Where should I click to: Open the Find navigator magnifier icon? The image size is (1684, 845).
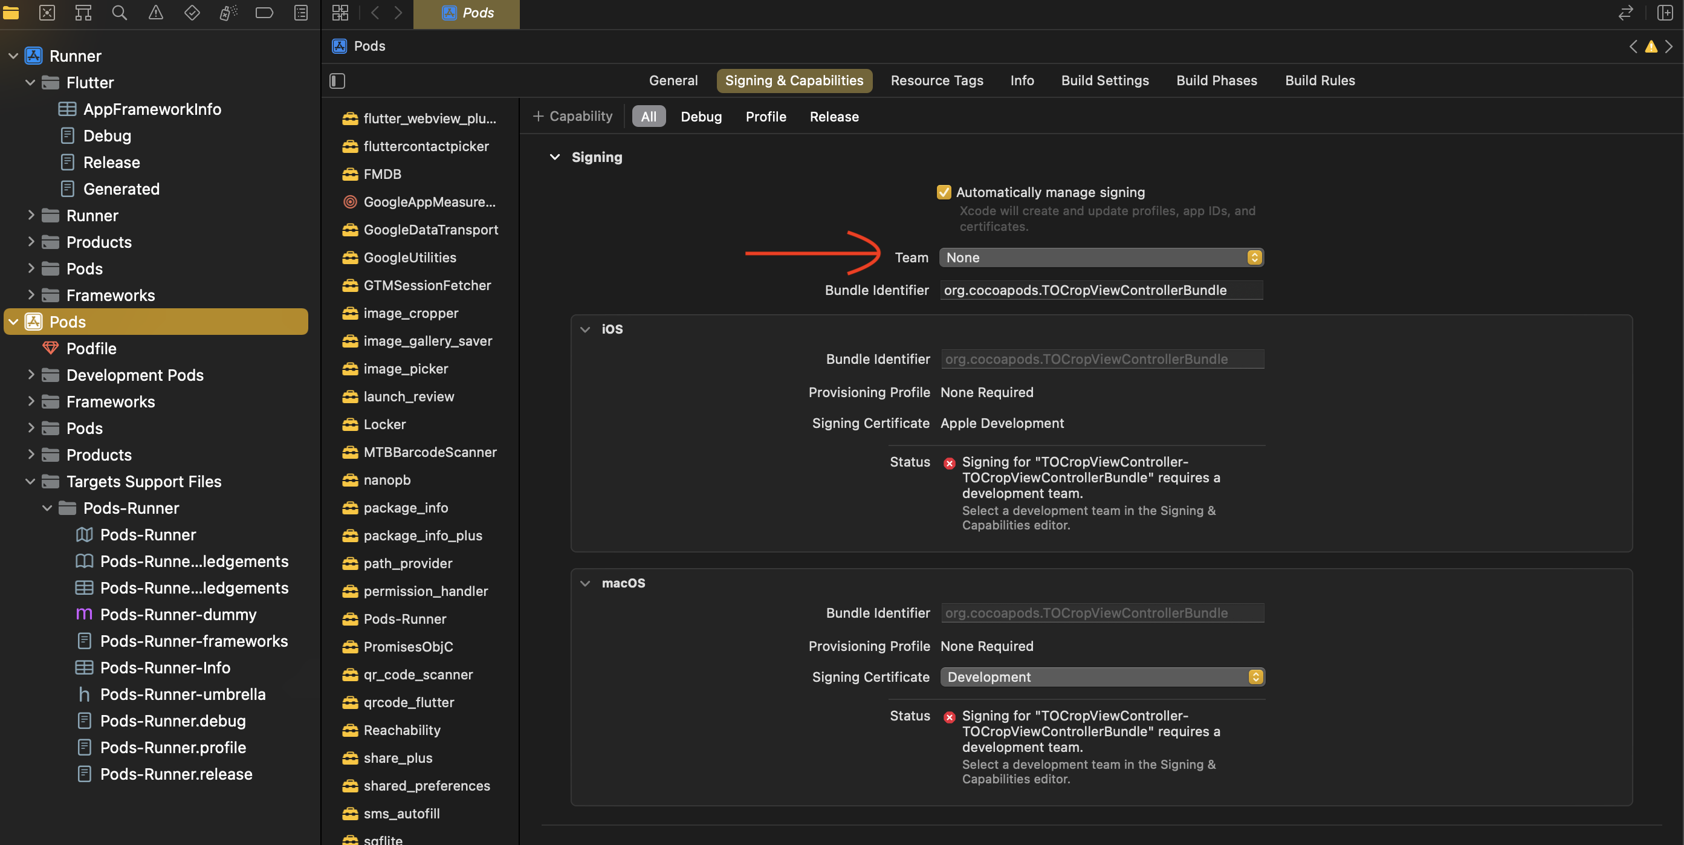click(120, 13)
